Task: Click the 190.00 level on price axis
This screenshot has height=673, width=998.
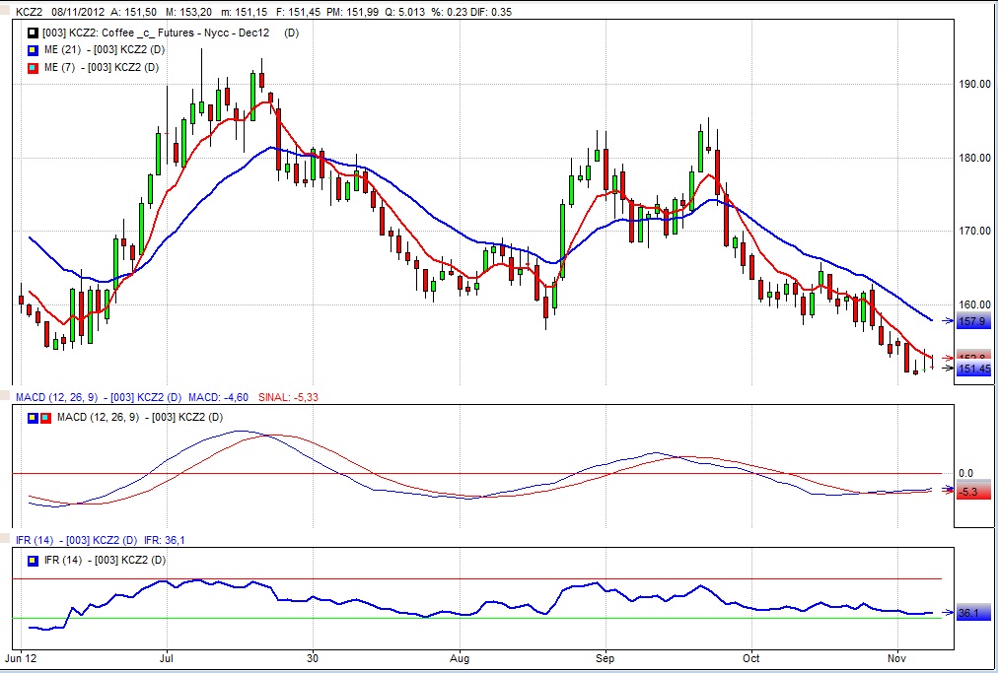Action: [x=975, y=84]
